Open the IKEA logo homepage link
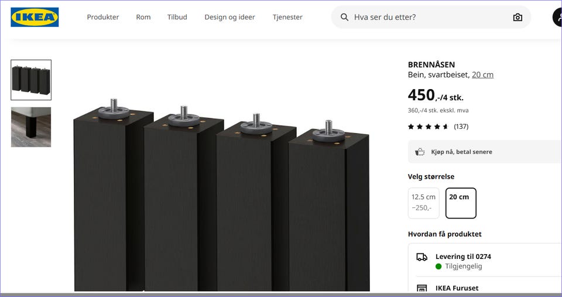This screenshot has width=562, height=297. click(x=35, y=17)
